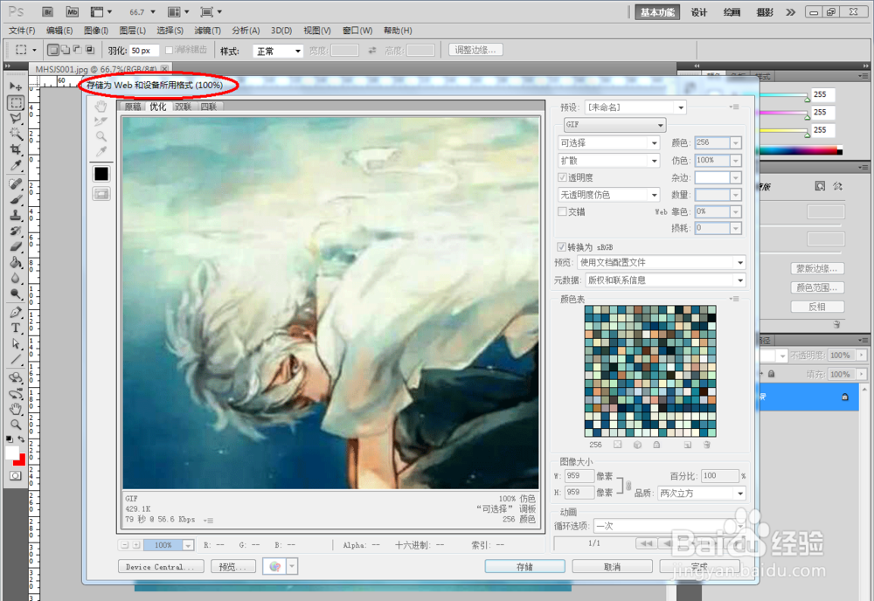
Task: Select the Crop tool
Action: pyautogui.click(x=16, y=149)
